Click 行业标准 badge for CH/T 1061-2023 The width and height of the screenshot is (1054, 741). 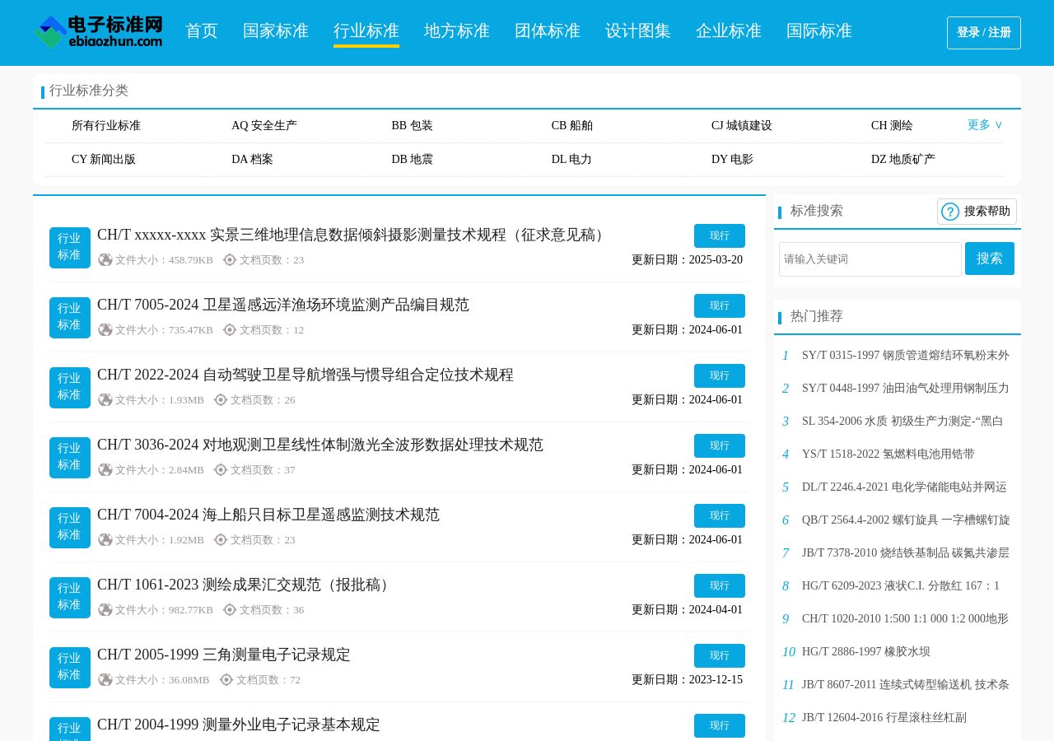pos(70,598)
